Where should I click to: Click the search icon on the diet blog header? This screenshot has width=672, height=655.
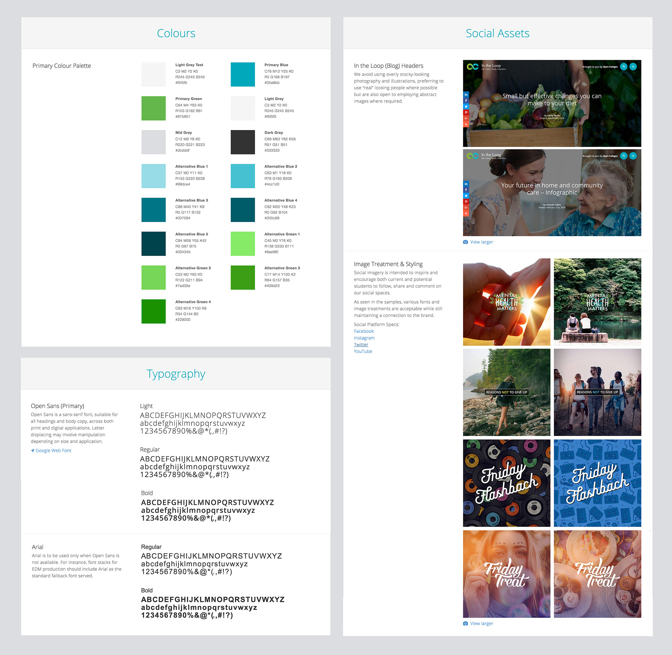(624, 67)
